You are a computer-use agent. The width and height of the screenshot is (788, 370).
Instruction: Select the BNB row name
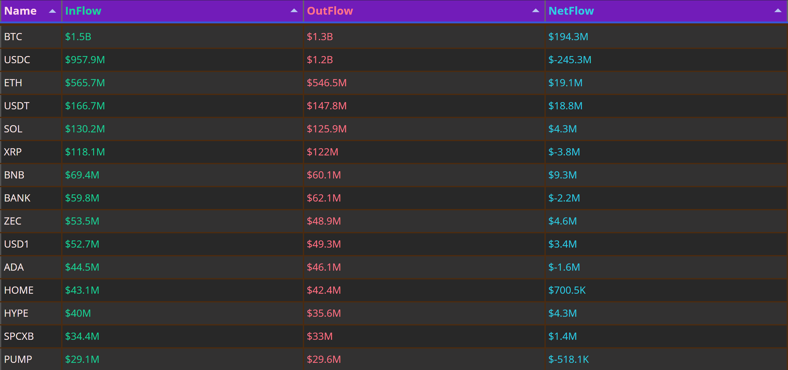coord(14,175)
